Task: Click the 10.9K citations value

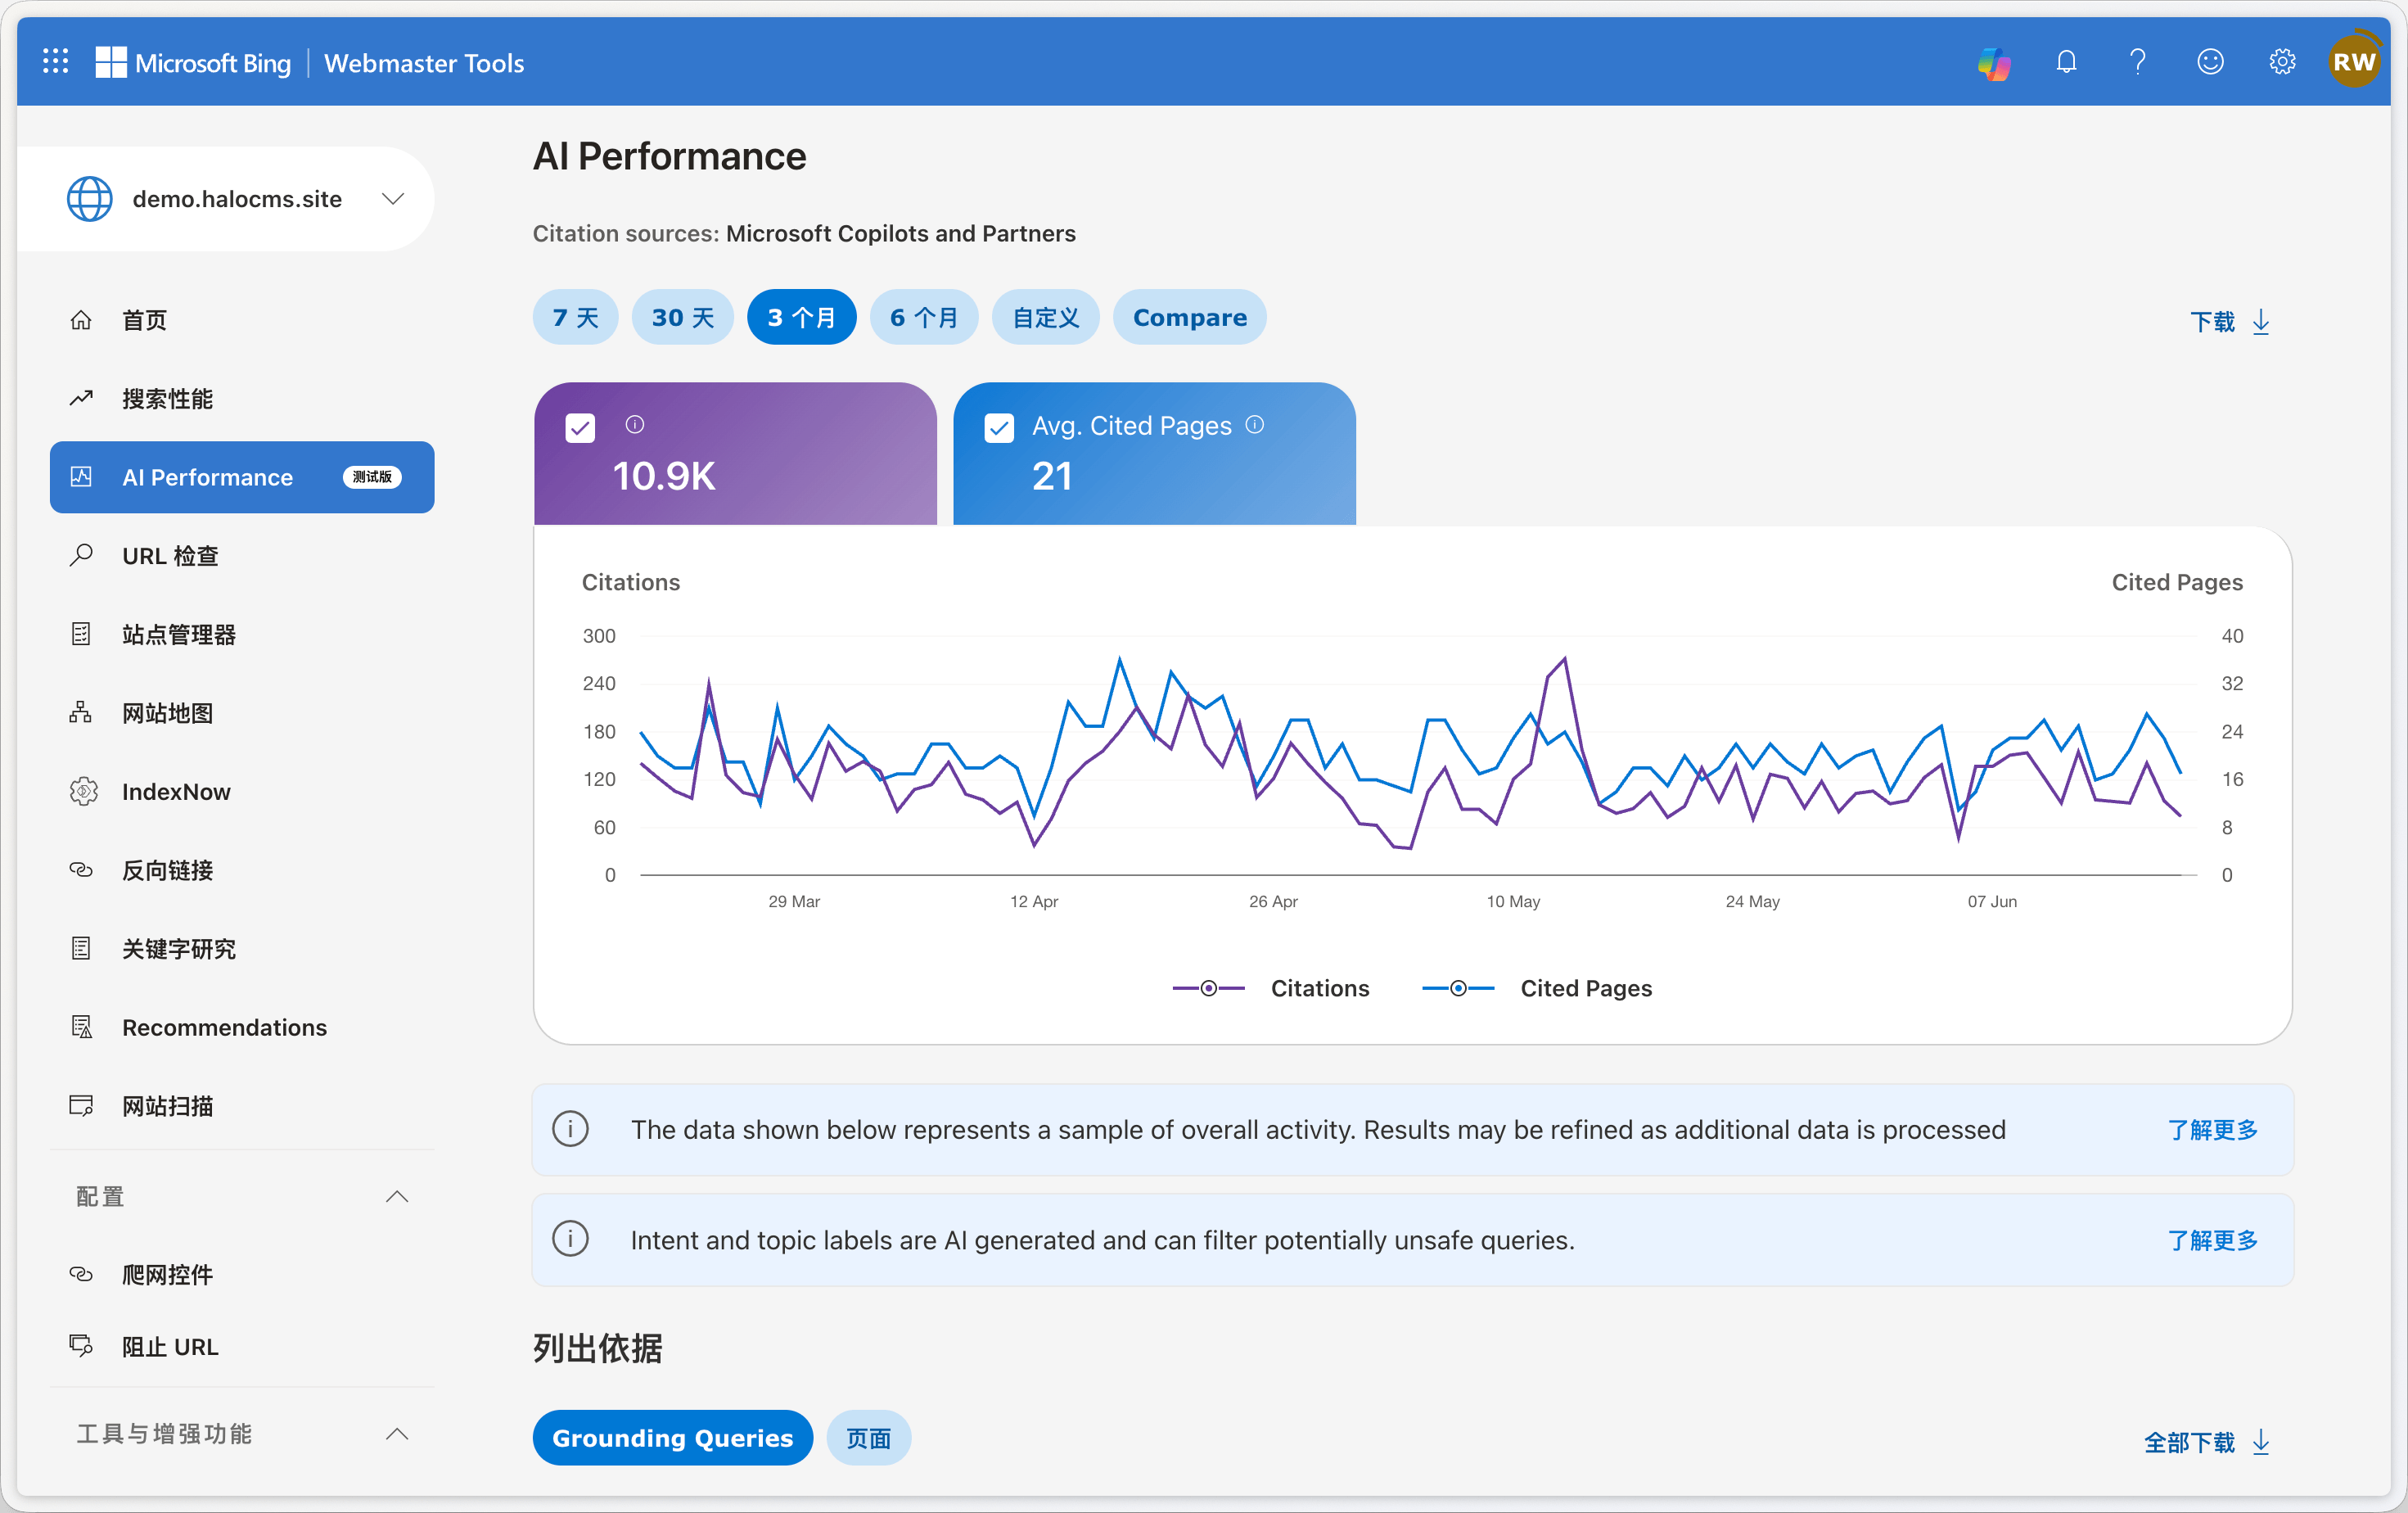Action: 664,476
